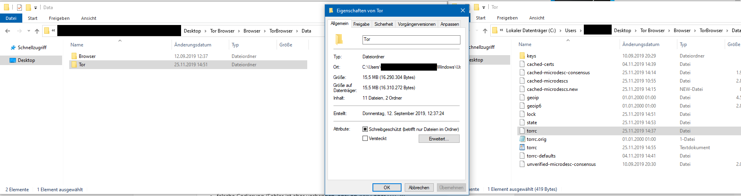The image size is (741, 196).
Task: Click TorBrowser breadcrumb in left address bar
Action: [x=281, y=31]
